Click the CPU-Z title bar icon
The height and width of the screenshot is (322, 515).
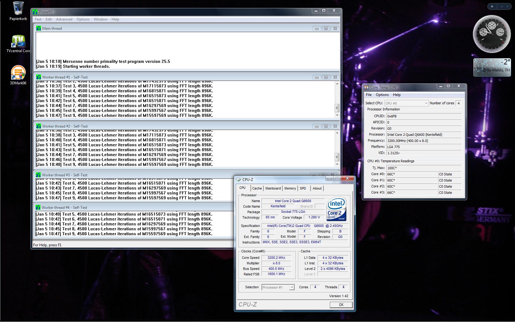[238, 180]
